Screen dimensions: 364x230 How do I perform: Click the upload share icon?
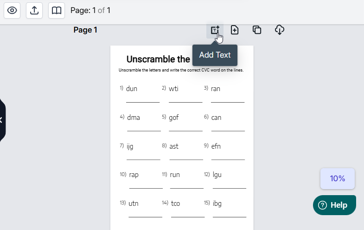(x=34, y=11)
